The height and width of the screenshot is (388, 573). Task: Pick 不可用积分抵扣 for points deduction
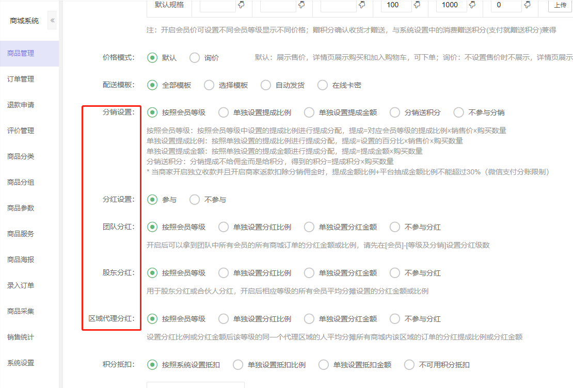[x=409, y=365]
